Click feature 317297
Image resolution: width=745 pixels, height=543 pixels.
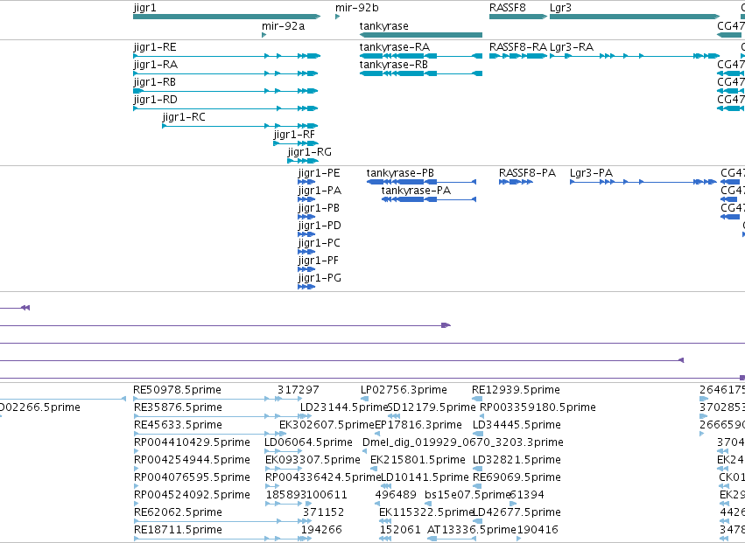[x=299, y=390]
